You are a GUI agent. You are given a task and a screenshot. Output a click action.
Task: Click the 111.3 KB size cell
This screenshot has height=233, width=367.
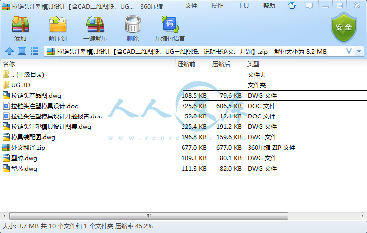point(194,168)
